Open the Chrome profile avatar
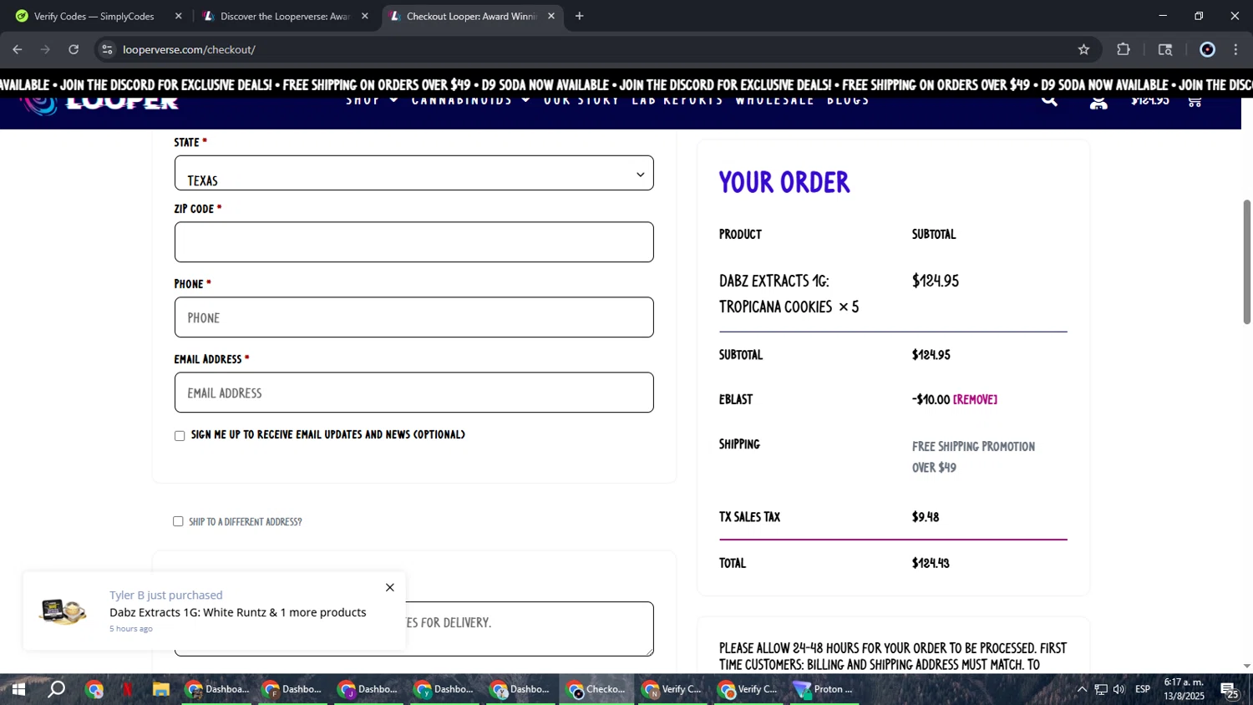Viewport: 1253px width, 705px height. (1207, 49)
